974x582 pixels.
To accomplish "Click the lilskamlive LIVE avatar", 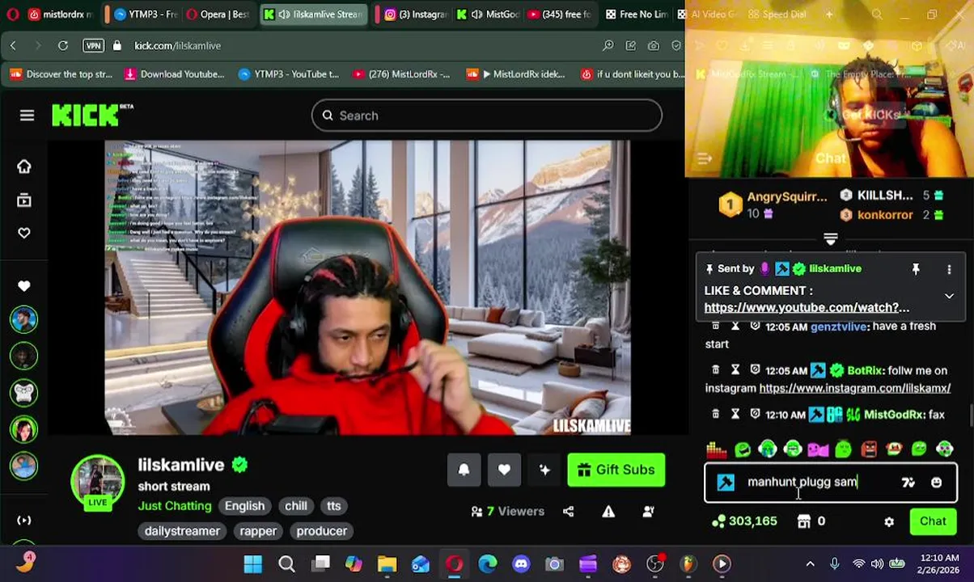I will (x=98, y=482).
